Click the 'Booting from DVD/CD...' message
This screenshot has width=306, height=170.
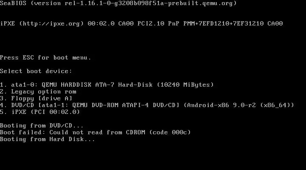42,125
